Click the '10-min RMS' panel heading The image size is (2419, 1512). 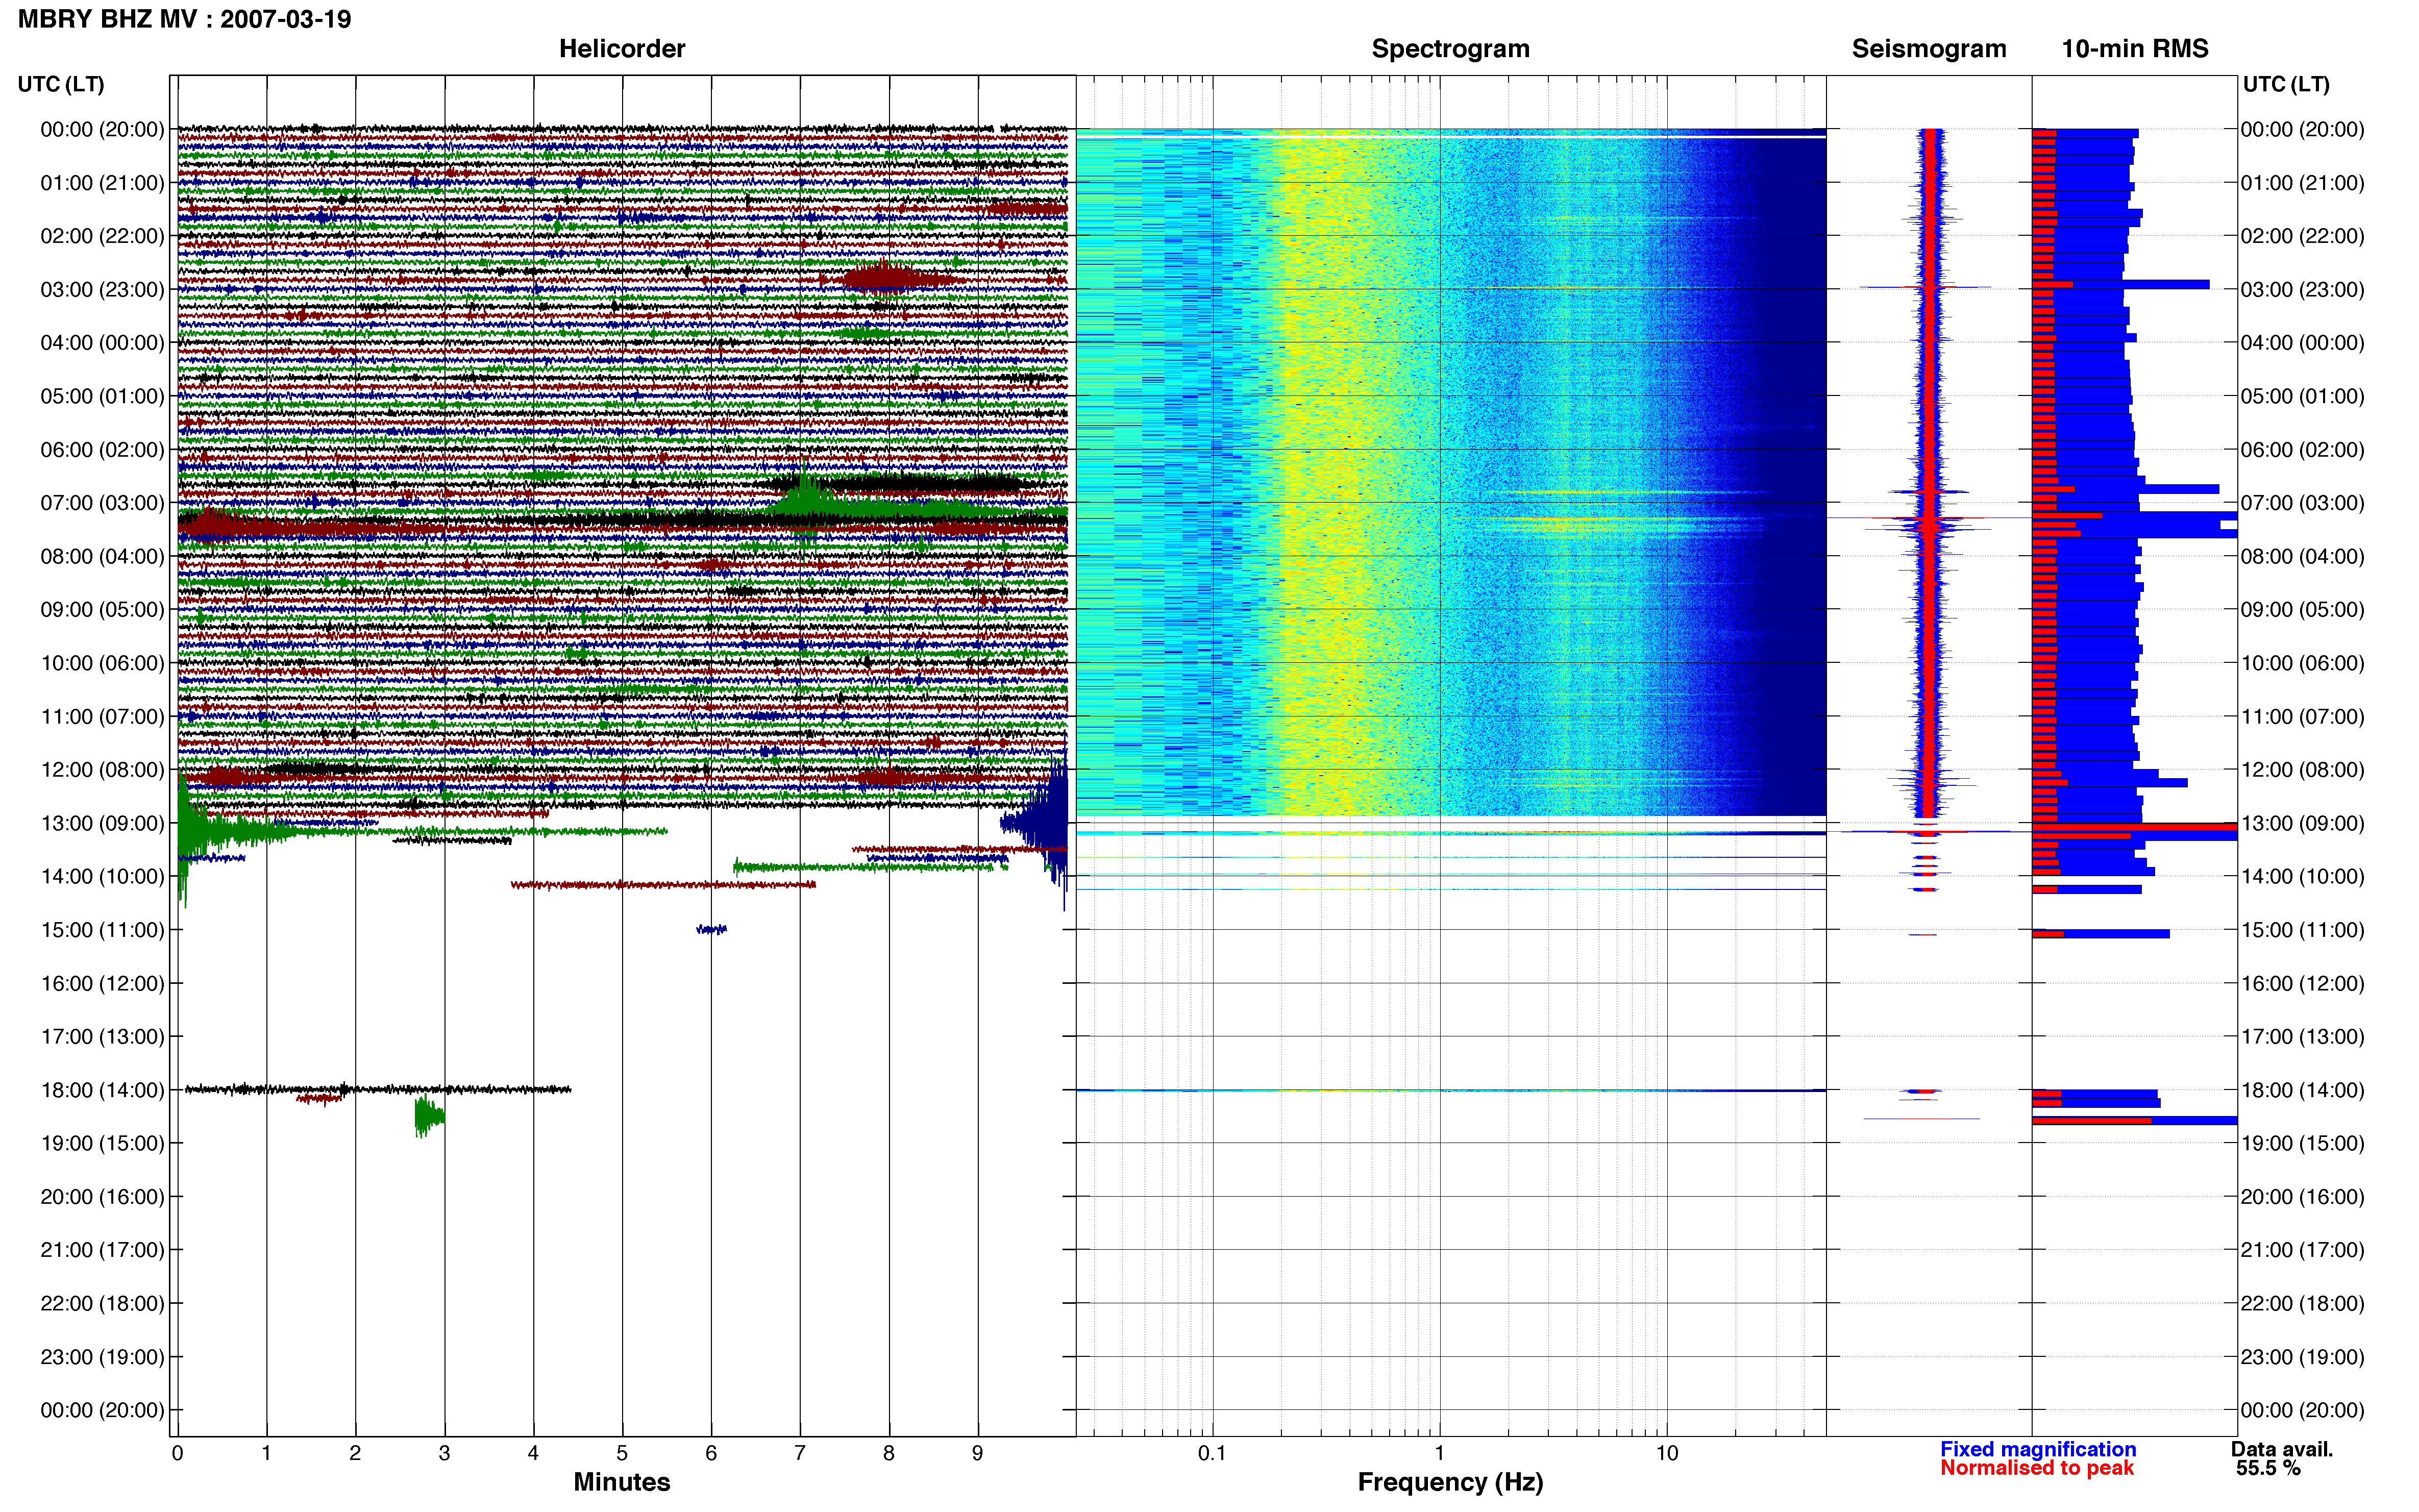coord(2134,49)
